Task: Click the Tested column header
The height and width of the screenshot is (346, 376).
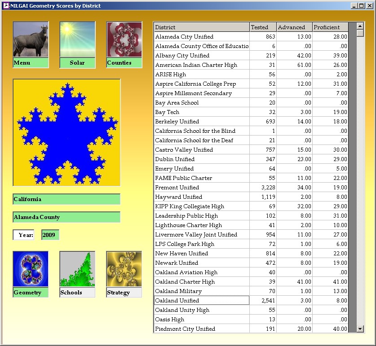Action: coord(263,27)
